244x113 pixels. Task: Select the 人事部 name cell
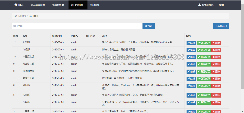point(36,95)
